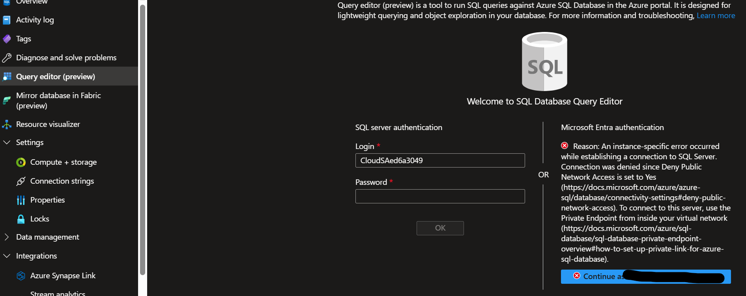Screen dimensions: 746x296
Task: Click the Deny Public Network Access error message
Action: pos(646,203)
